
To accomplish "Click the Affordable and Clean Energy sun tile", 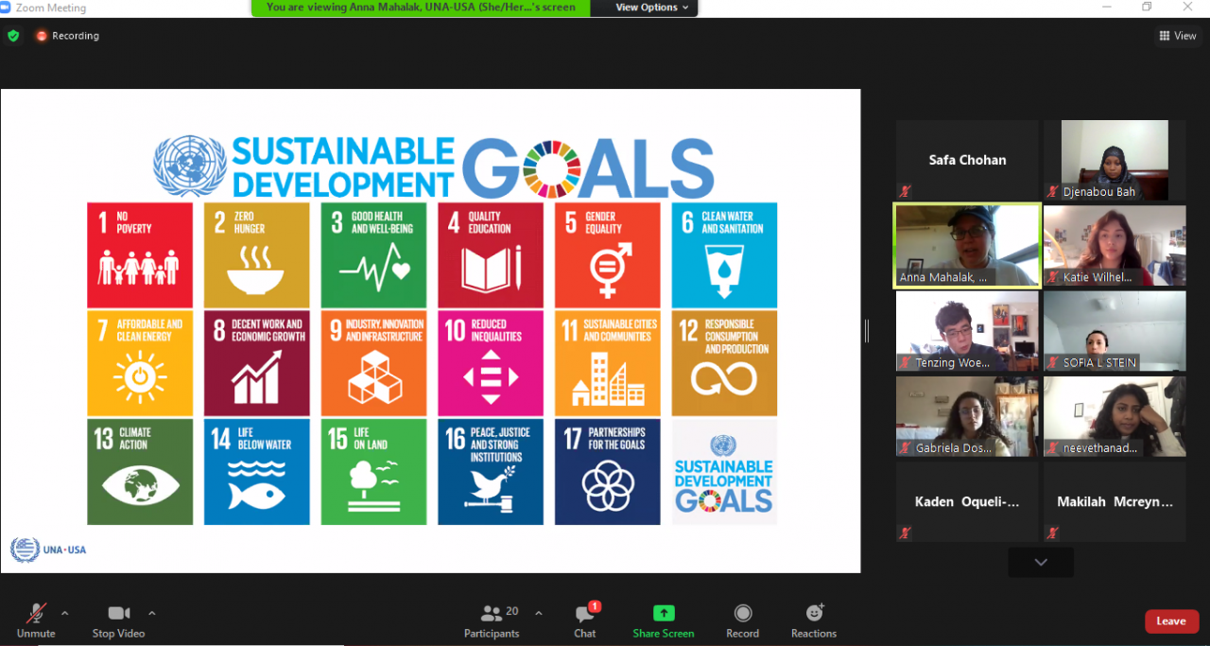I will (140, 363).
